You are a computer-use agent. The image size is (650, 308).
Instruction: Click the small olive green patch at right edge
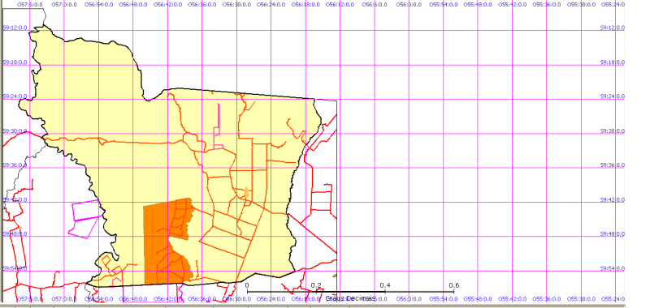[335, 275]
